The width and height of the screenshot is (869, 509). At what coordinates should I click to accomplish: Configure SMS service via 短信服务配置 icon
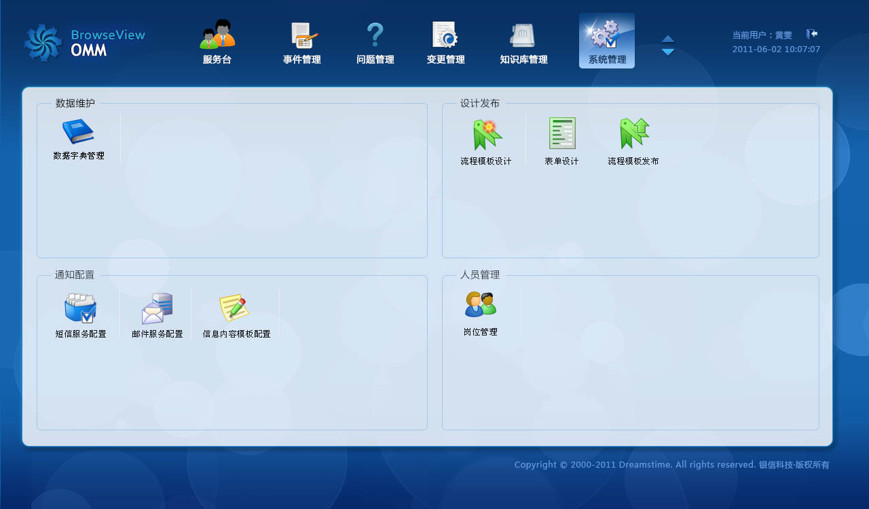81,312
